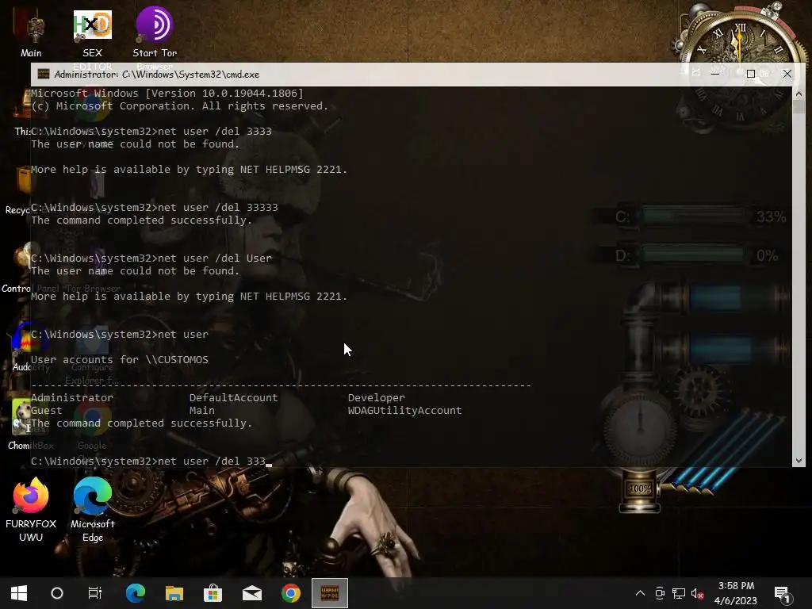Click the Administrator: cmd.exe title text
The height and width of the screenshot is (609, 812).
pyautogui.click(x=156, y=75)
